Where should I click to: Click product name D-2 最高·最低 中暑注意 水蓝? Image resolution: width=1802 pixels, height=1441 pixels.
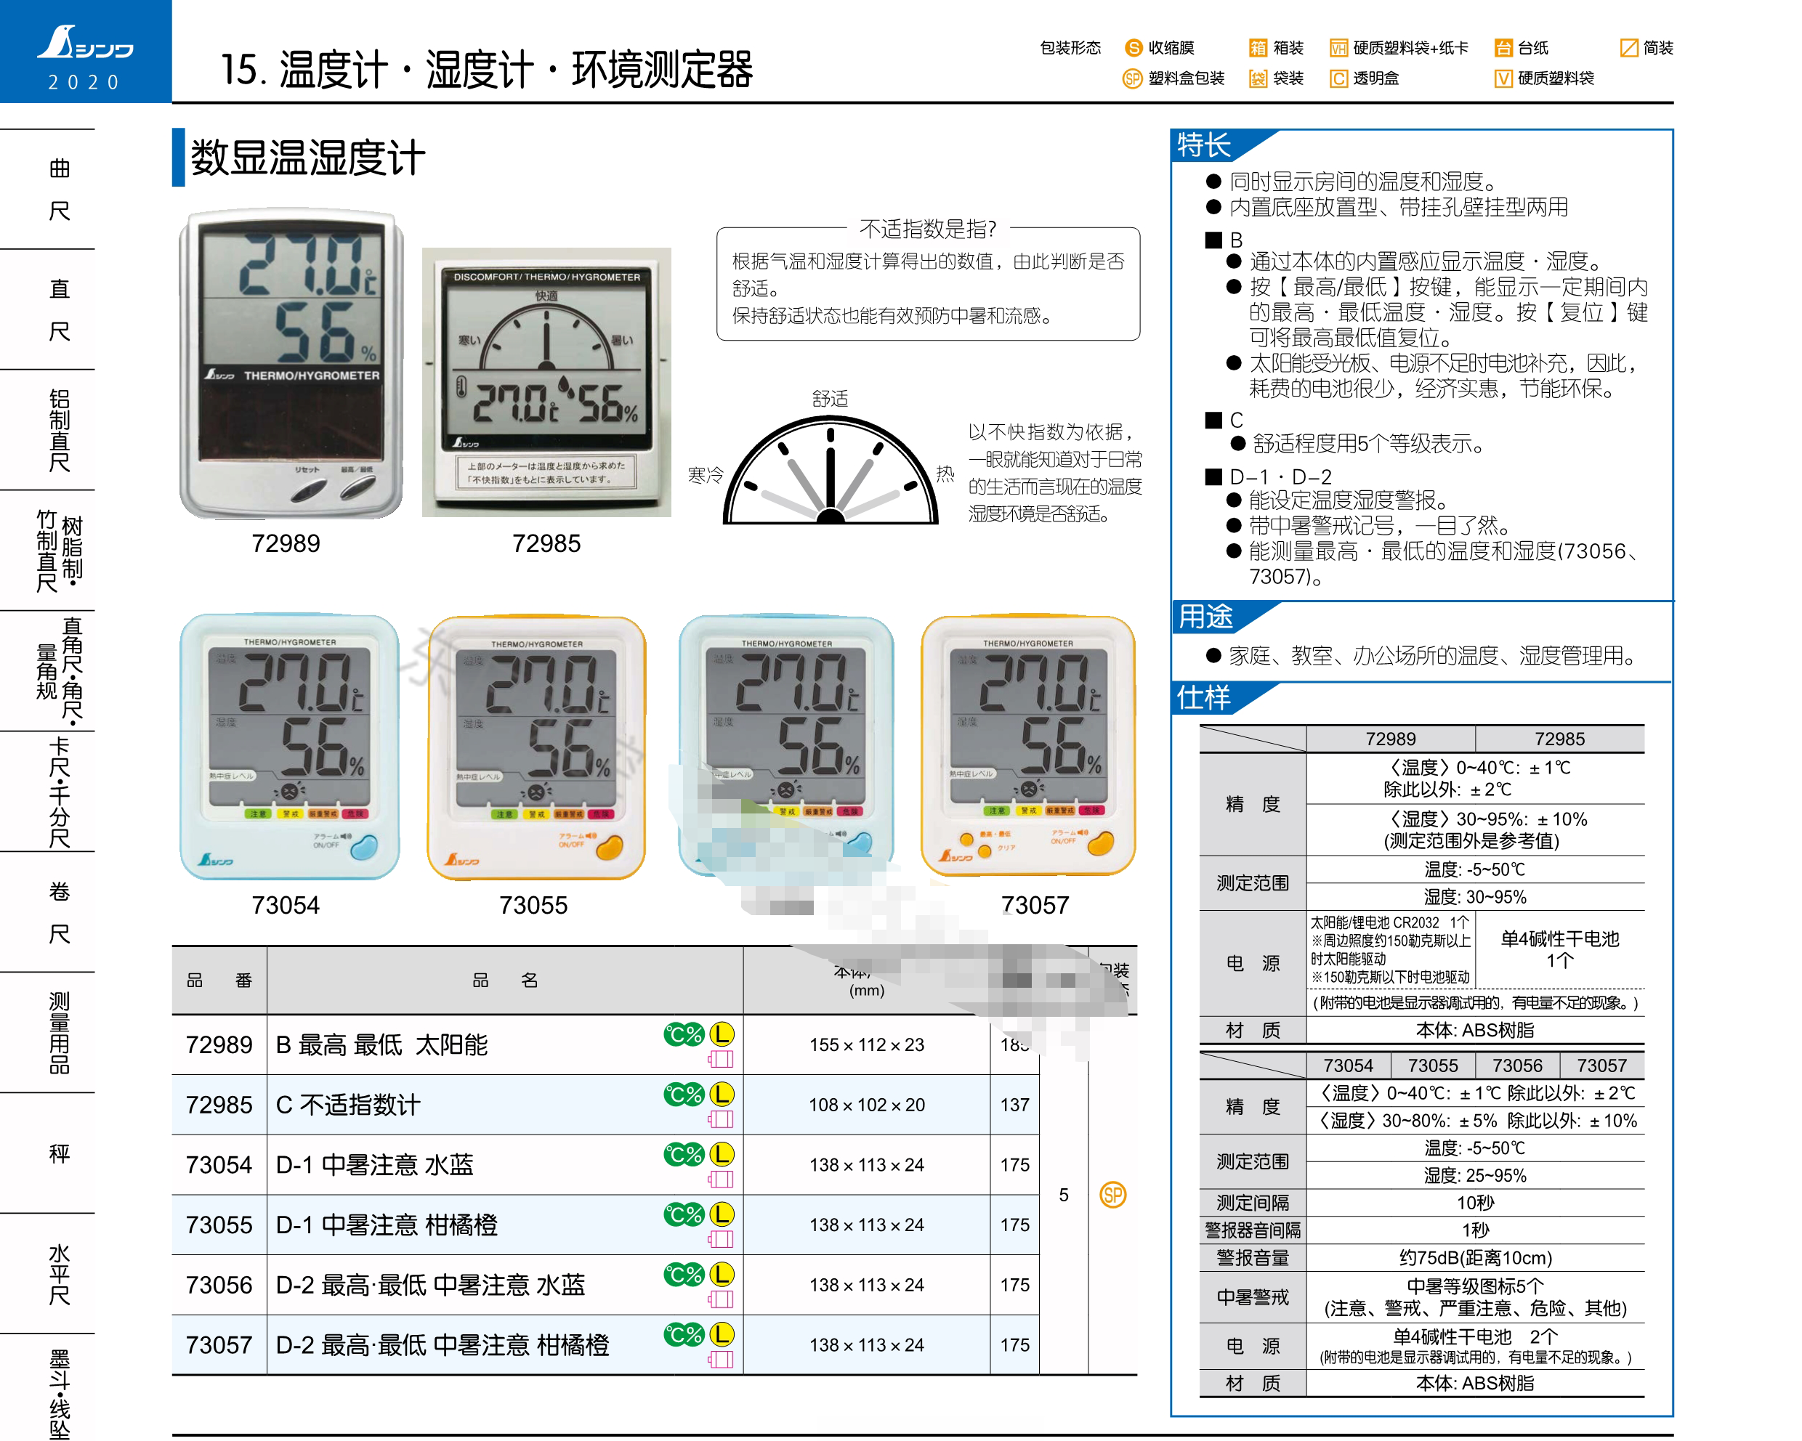click(x=430, y=1285)
